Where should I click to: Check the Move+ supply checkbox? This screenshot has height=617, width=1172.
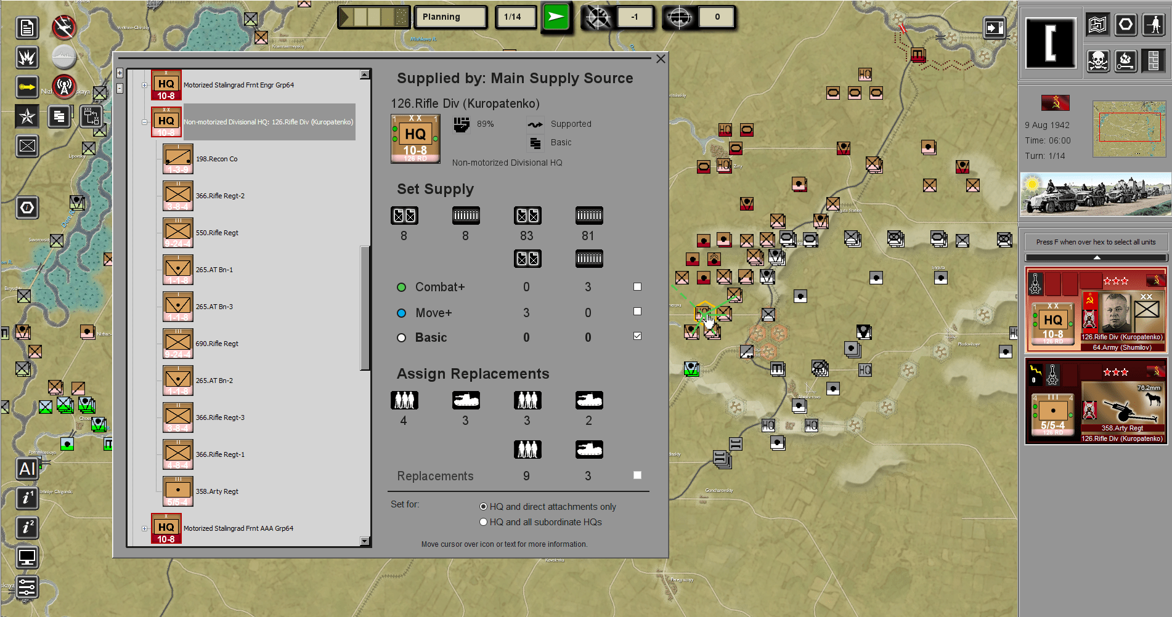coord(637,312)
